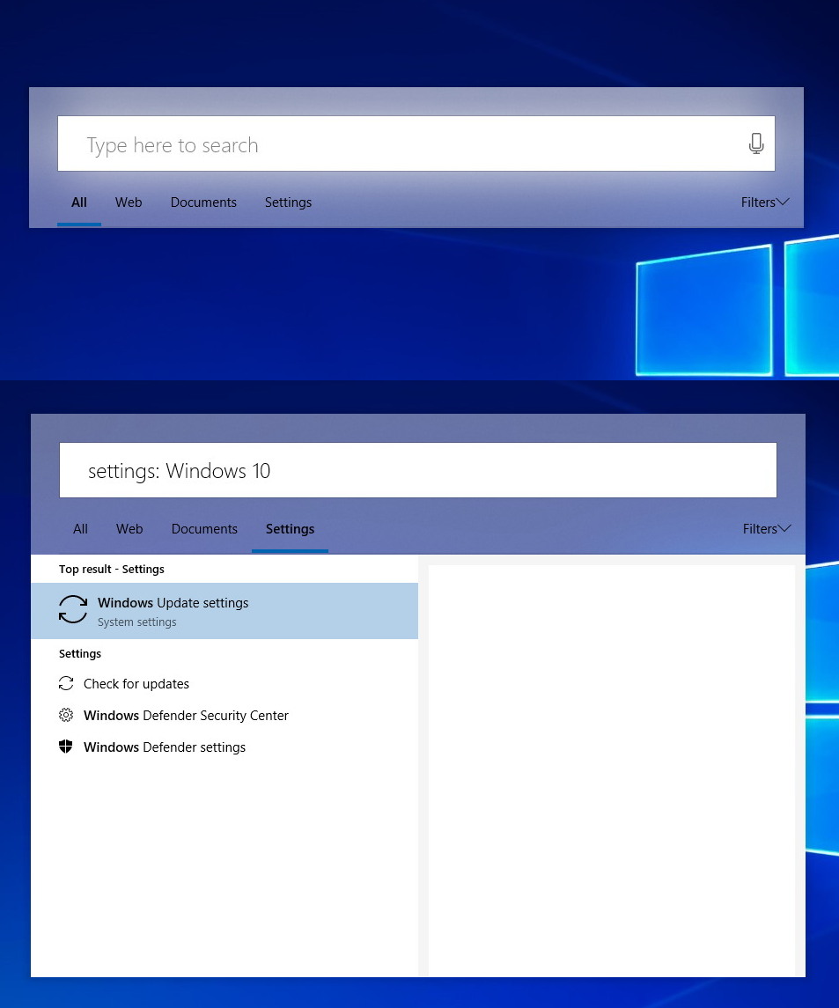Switch to the Web tab in the lower results panel
This screenshot has width=839, height=1008.
pos(129,528)
